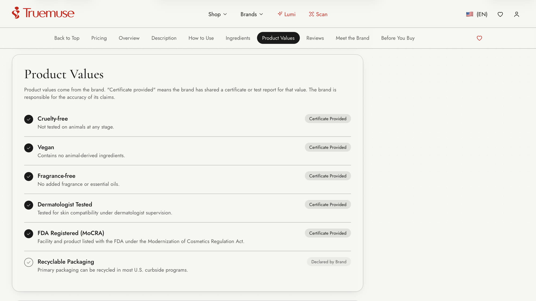536x301 pixels.
Task: Open the Lumi assistant
Action: (x=286, y=14)
